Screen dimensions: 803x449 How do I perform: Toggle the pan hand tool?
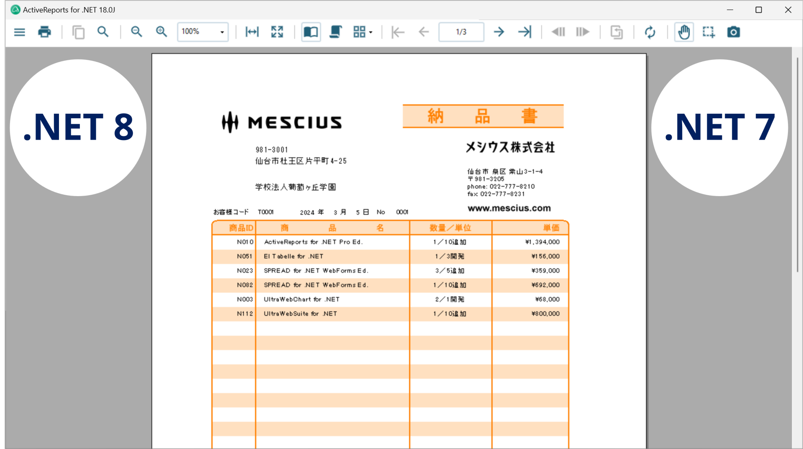click(x=684, y=32)
